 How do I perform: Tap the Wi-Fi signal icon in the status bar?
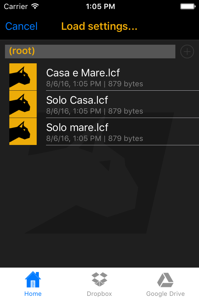point(35,6)
